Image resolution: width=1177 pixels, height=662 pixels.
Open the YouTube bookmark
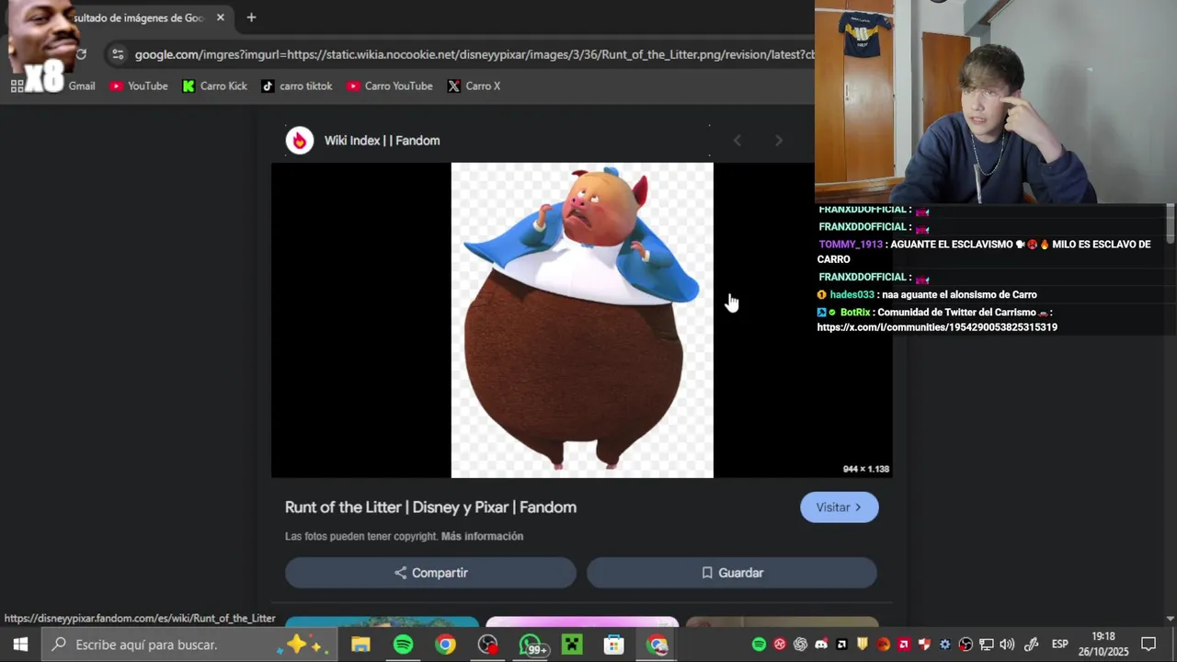click(x=139, y=86)
